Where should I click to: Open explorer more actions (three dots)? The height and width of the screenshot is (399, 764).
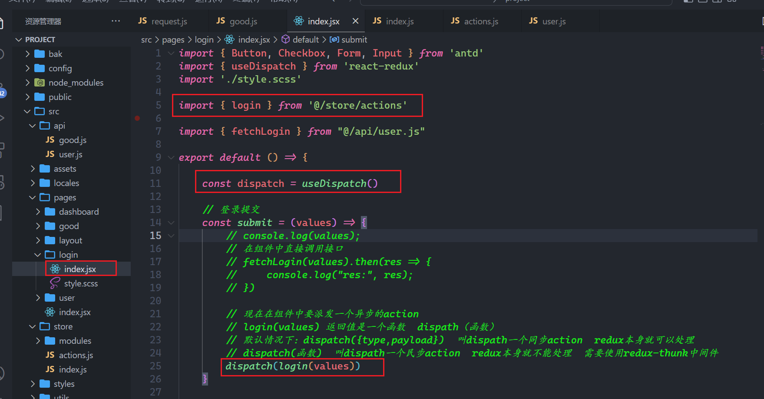(x=116, y=21)
